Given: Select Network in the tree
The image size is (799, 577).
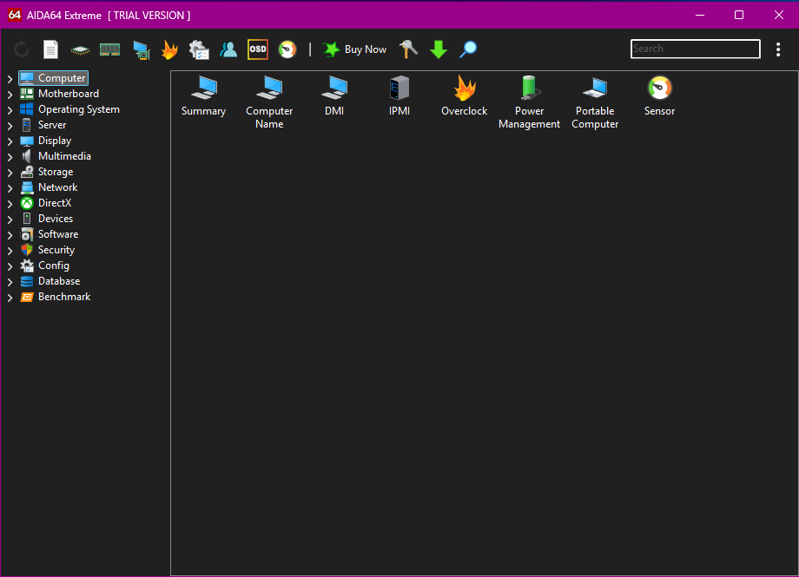Looking at the screenshot, I should click(x=49, y=187).
